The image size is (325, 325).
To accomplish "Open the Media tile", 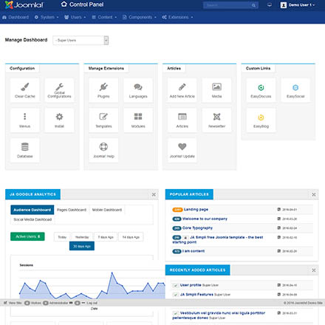I will tap(216, 90).
